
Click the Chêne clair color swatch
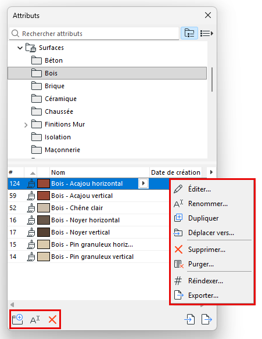click(44, 208)
